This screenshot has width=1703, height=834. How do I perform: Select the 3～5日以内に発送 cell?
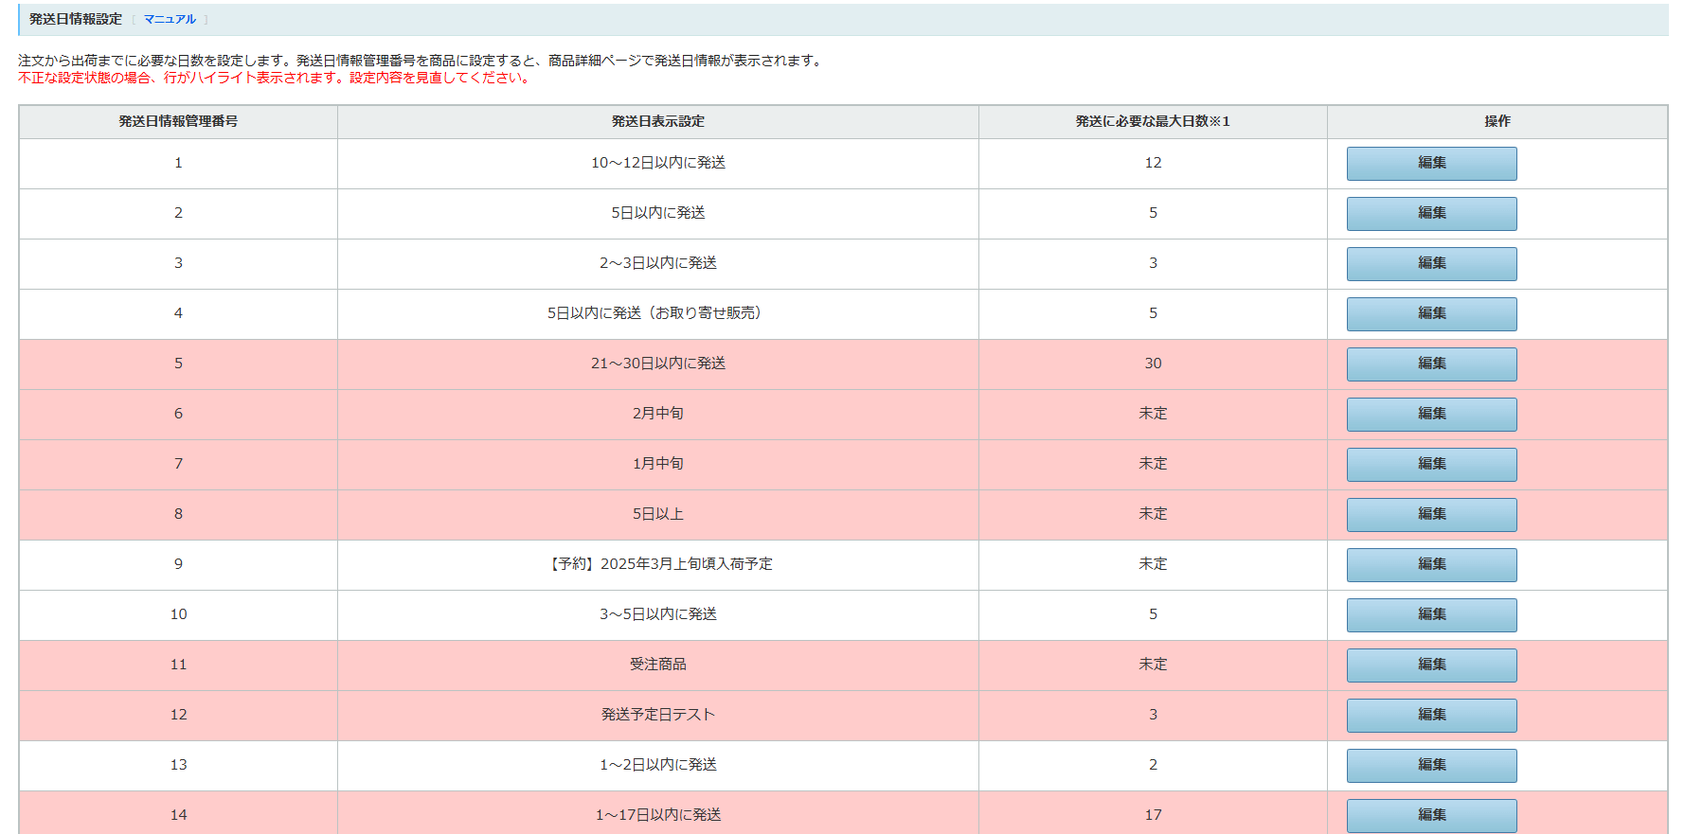point(658,614)
